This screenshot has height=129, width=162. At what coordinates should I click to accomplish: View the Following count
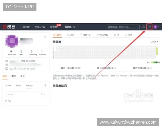pos(33,53)
